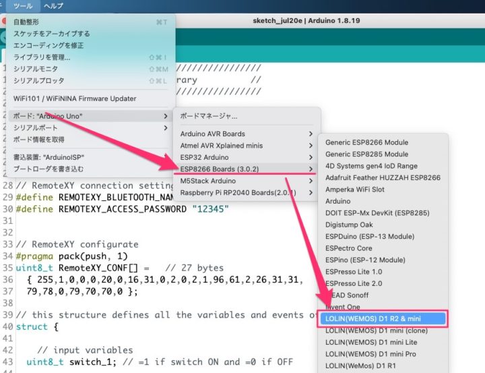This screenshot has width=485, height=373.
Task: Open ライブラリを管理... library manager
Action: [x=42, y=57]
